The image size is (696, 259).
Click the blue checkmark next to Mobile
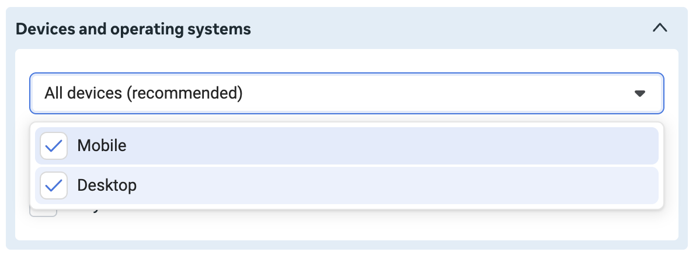click(54, 146)
